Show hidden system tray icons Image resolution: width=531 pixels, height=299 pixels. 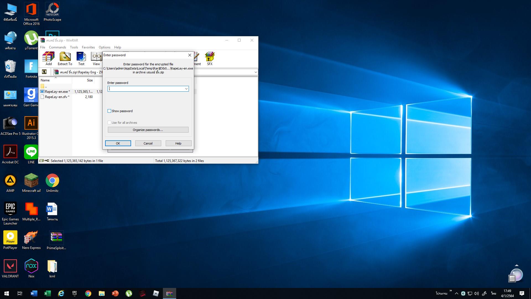tap(457, 293)
